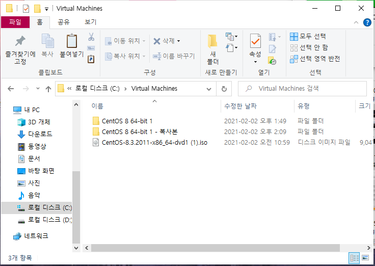Switch to Large icons view in status bar
The width and height of the screenshot is (375, 266).
(x=365, y=258)
